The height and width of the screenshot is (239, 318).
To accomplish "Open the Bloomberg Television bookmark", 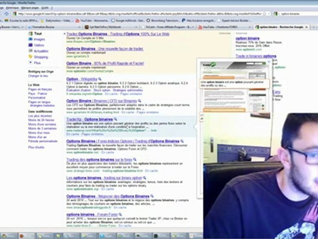I will coord(163,21).
